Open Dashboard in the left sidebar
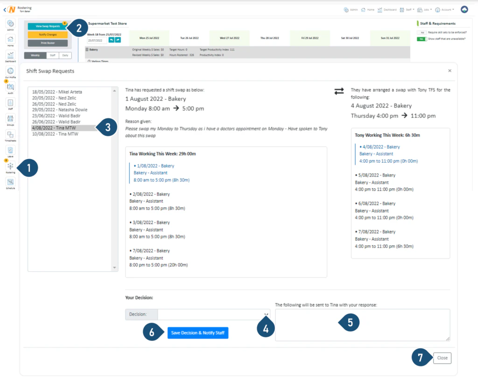478x381 pixels. click(x=10, y=57)
